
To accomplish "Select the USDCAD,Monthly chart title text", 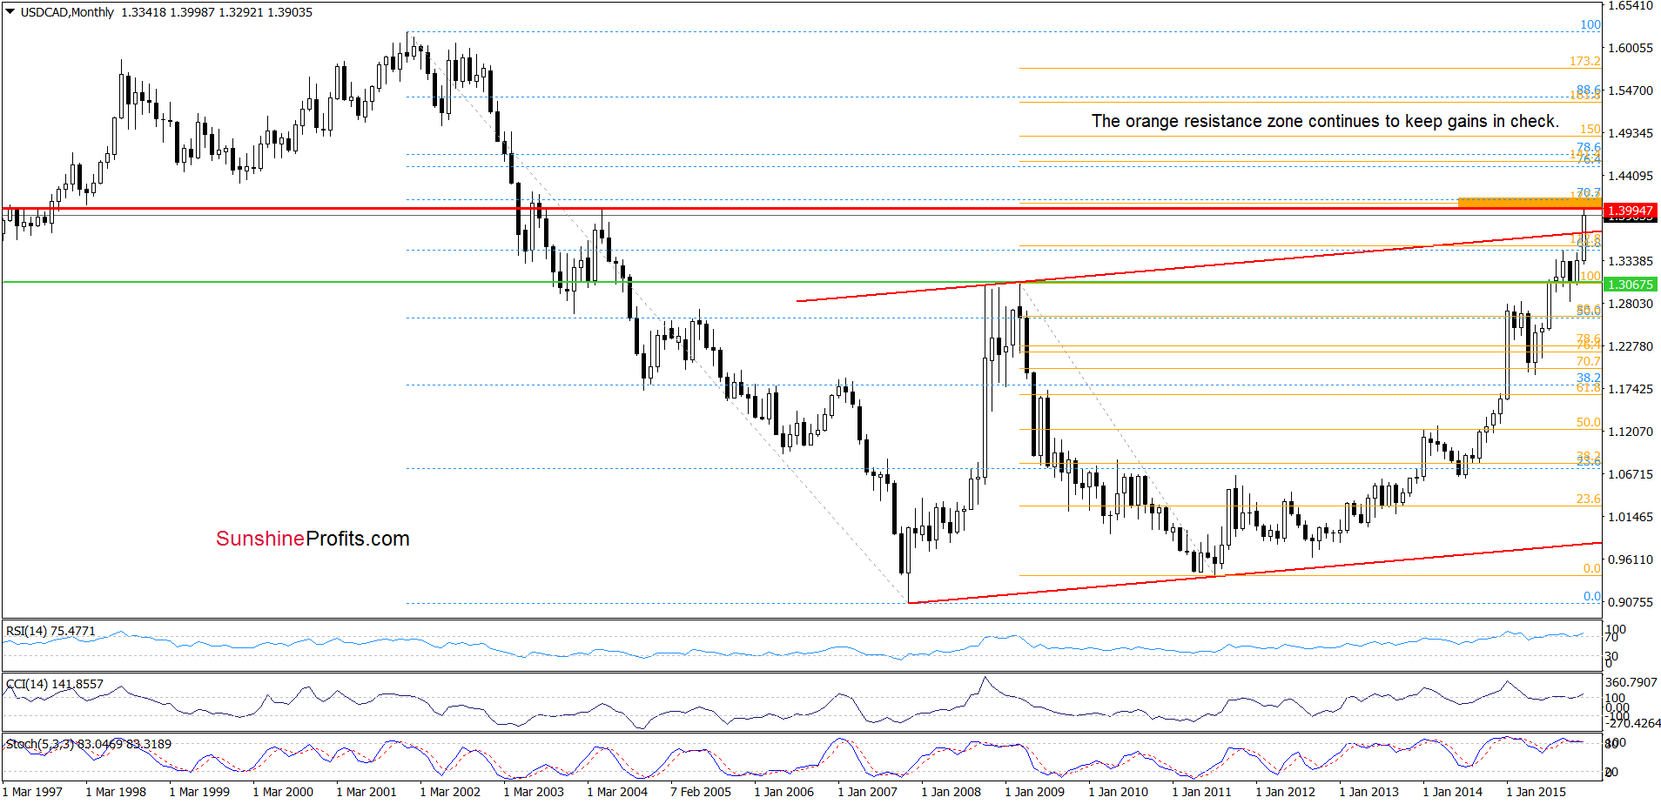I will (x=67, y=12).
